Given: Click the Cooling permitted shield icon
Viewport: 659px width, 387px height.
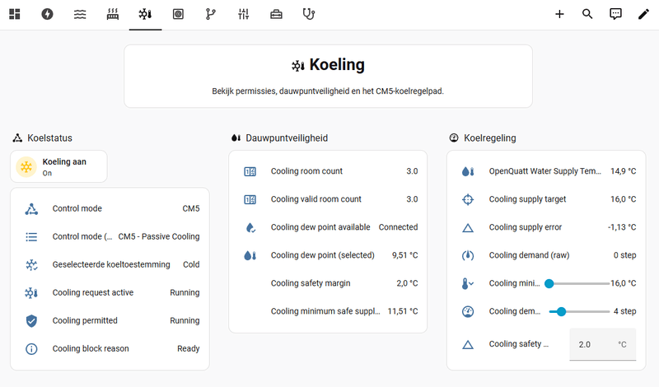Looking at the screenshot, I should point(31,321).
